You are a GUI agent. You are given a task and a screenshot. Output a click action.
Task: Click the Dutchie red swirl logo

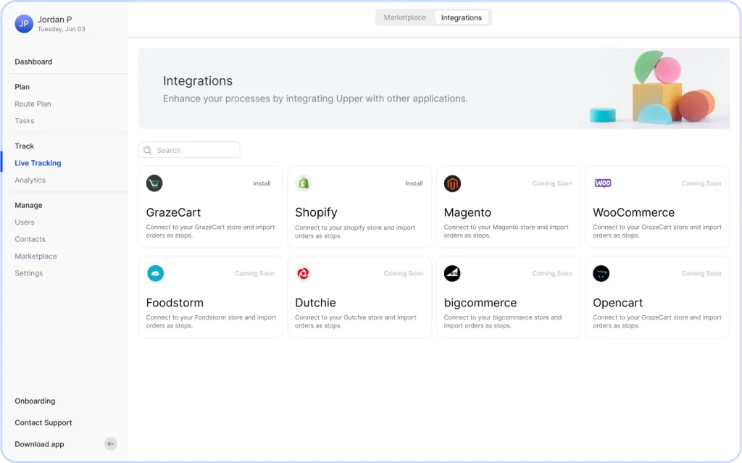(x=304, y=273)
